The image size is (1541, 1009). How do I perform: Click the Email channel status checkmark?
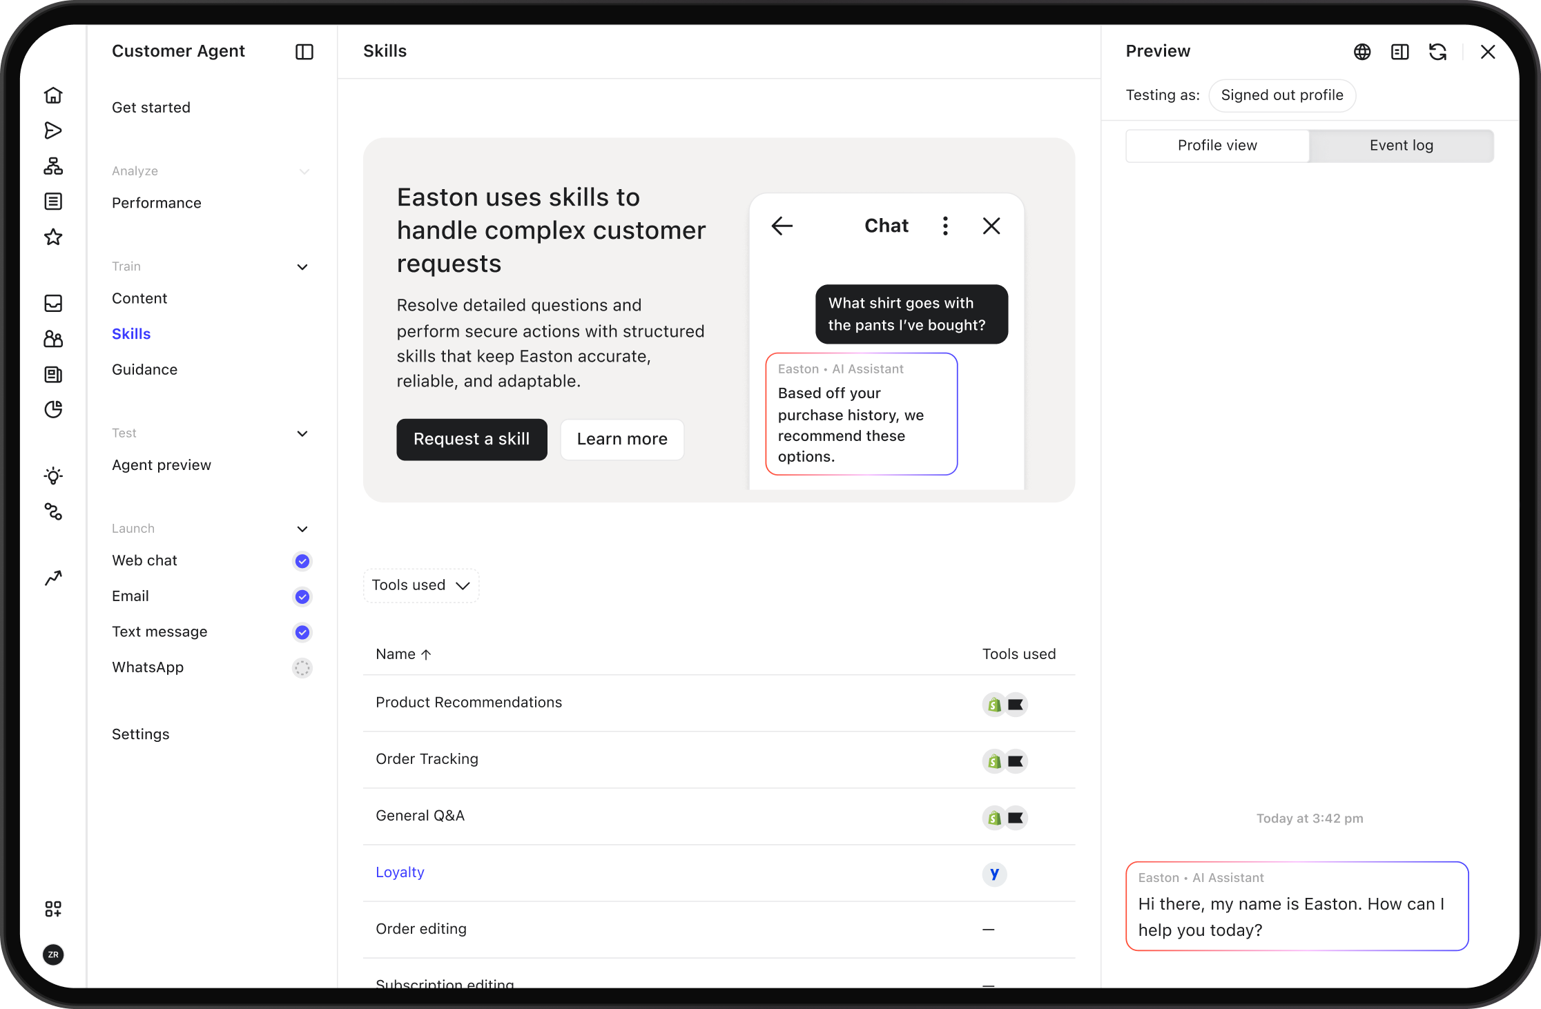click(x=302, y=597)
